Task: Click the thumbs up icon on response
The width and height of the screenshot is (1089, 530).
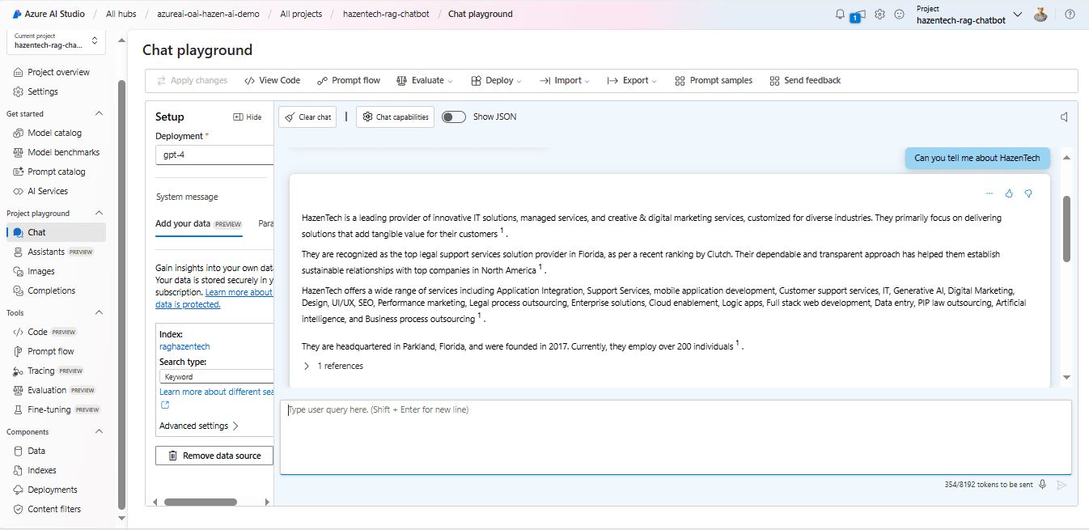Action: [1009, 193]
